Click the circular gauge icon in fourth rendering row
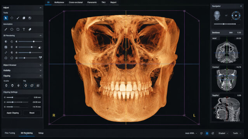This screenshot has width=248, height=139. coord(6,58)
